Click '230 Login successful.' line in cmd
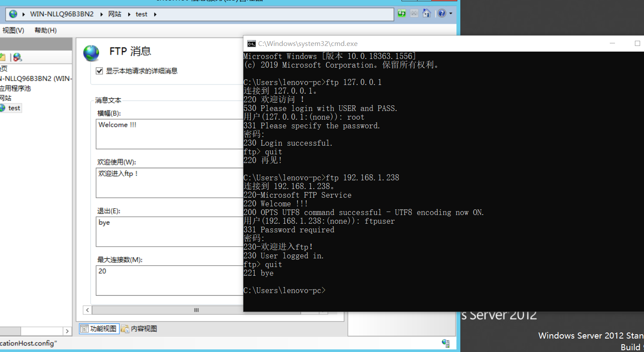644x352 pixels. tap(288, 143)
